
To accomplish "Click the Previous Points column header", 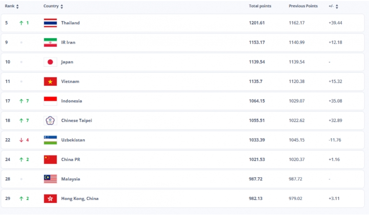I will (x=303, y=6).
